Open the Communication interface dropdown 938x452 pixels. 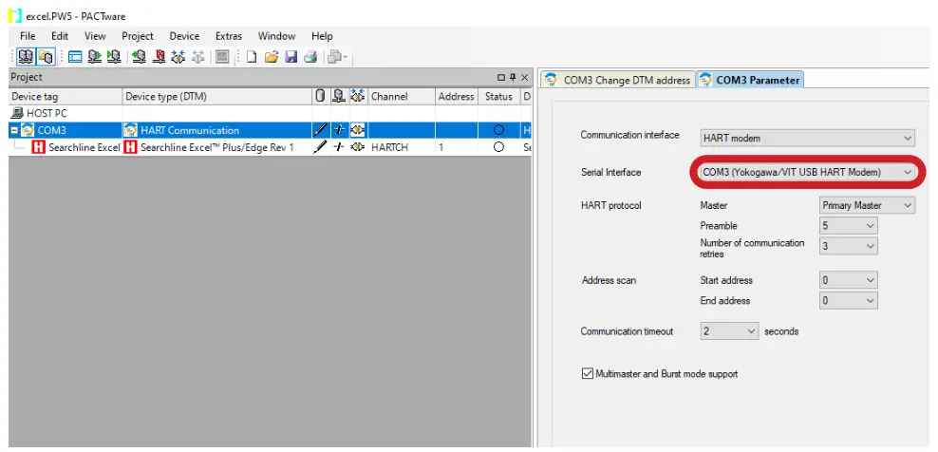pos(808,139)
